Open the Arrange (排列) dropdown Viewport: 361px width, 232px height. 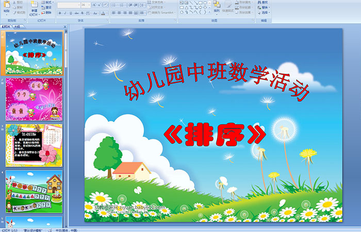[x=217, y=7]
